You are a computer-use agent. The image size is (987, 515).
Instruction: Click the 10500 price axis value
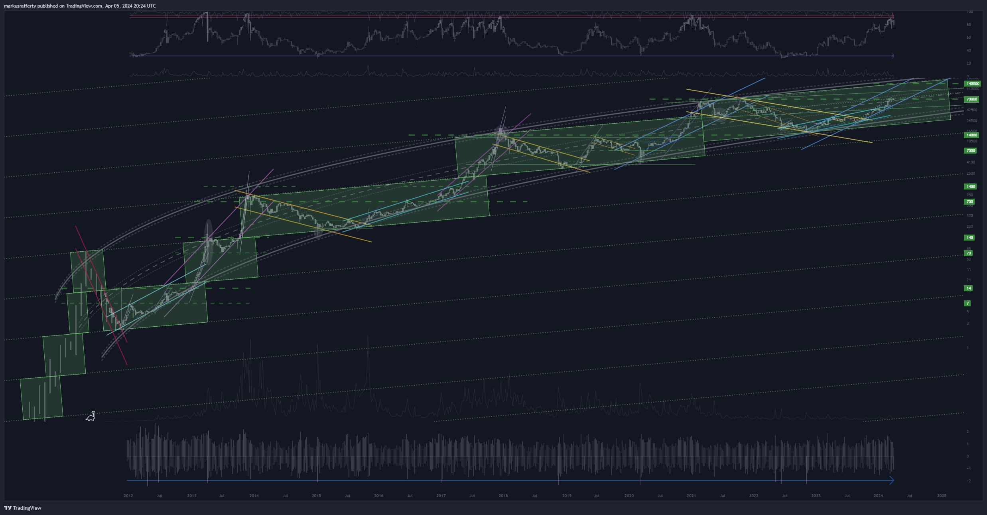(971, 141)
